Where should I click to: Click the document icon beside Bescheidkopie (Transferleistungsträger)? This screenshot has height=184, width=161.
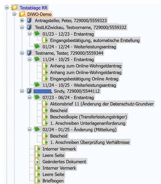click(x=45, y=117)
